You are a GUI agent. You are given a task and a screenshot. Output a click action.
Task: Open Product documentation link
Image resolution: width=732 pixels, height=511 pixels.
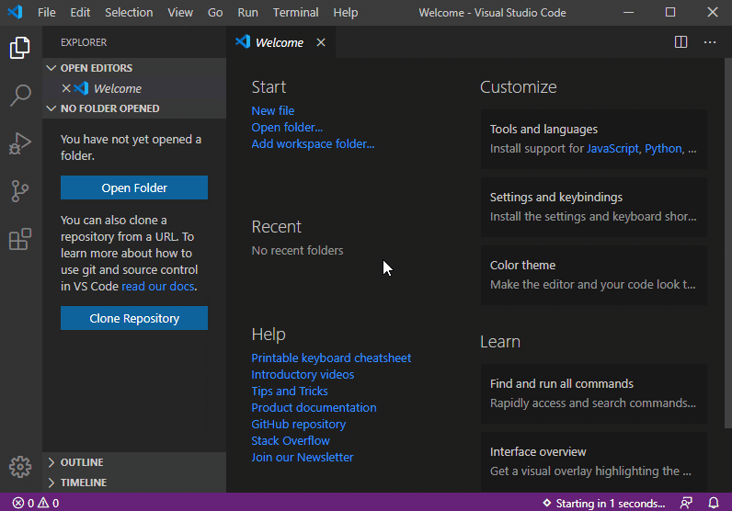[314, 407]
